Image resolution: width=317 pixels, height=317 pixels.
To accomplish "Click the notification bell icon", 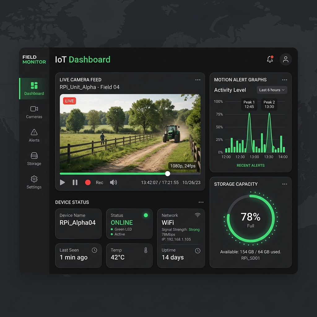I will pos(270,59).
